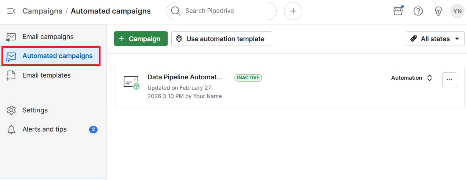Viewport: 467px width, 180px height.
Task: Click the Automated campaigns envelope icon
Action: click(x=11, y=56)
